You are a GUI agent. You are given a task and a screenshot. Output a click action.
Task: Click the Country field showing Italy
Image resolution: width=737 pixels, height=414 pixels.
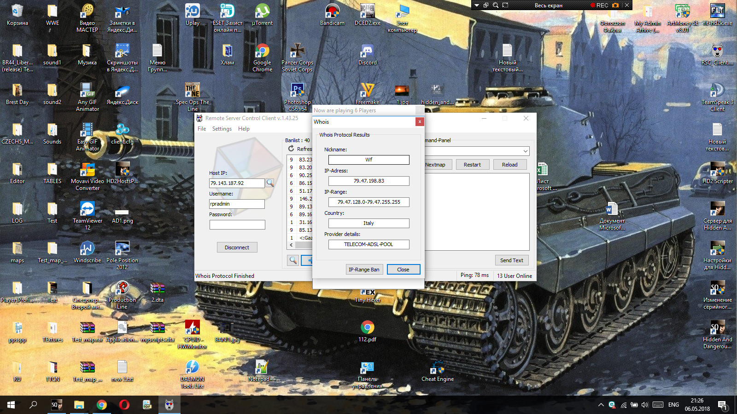tap(368, 223)
